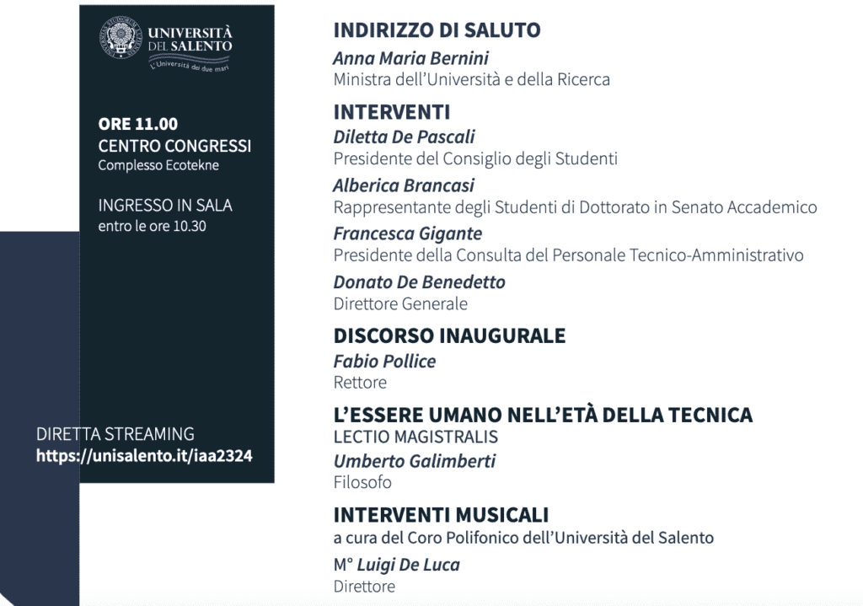Select the name Fabio Pollice
863x606 pixels.
click(x=384, y=361)
